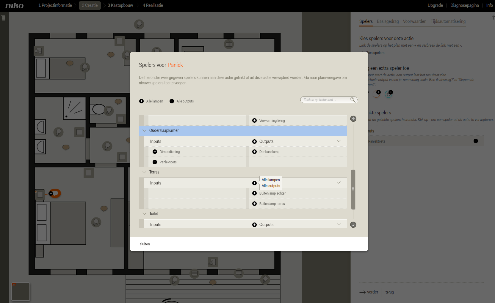
Task: Click the thumbnail at bottom left
Action: [21, 292]
